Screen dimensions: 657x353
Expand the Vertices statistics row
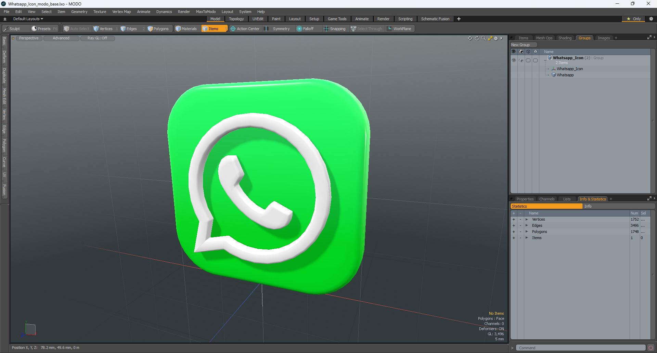pyautogui.click(x=527, y=219)
